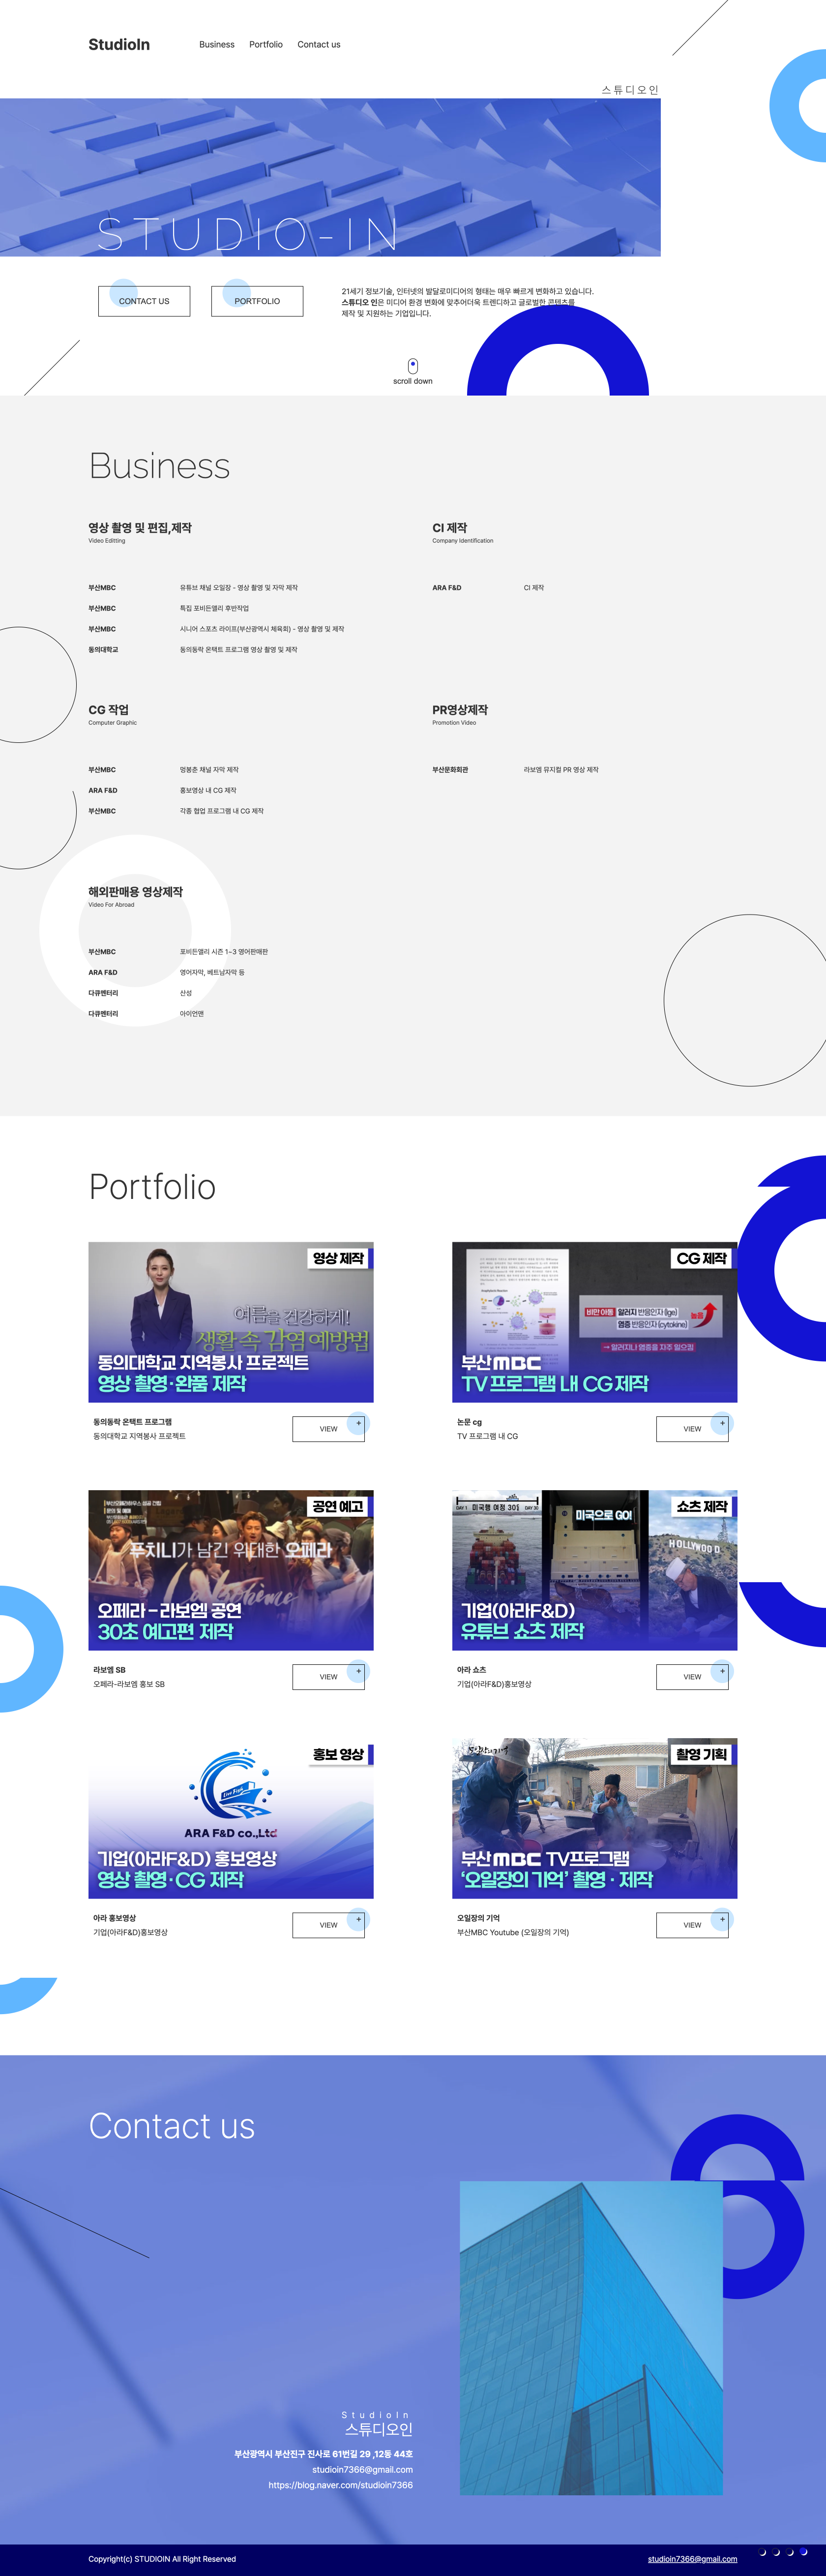Click the 스튜디오인 label above banner
The height and width of the screenshot is (2576, 826).
click(x=630, y=89)
